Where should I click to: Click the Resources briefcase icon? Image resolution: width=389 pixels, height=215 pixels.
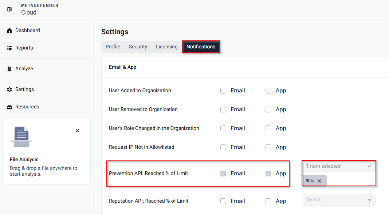click(10, 107)
